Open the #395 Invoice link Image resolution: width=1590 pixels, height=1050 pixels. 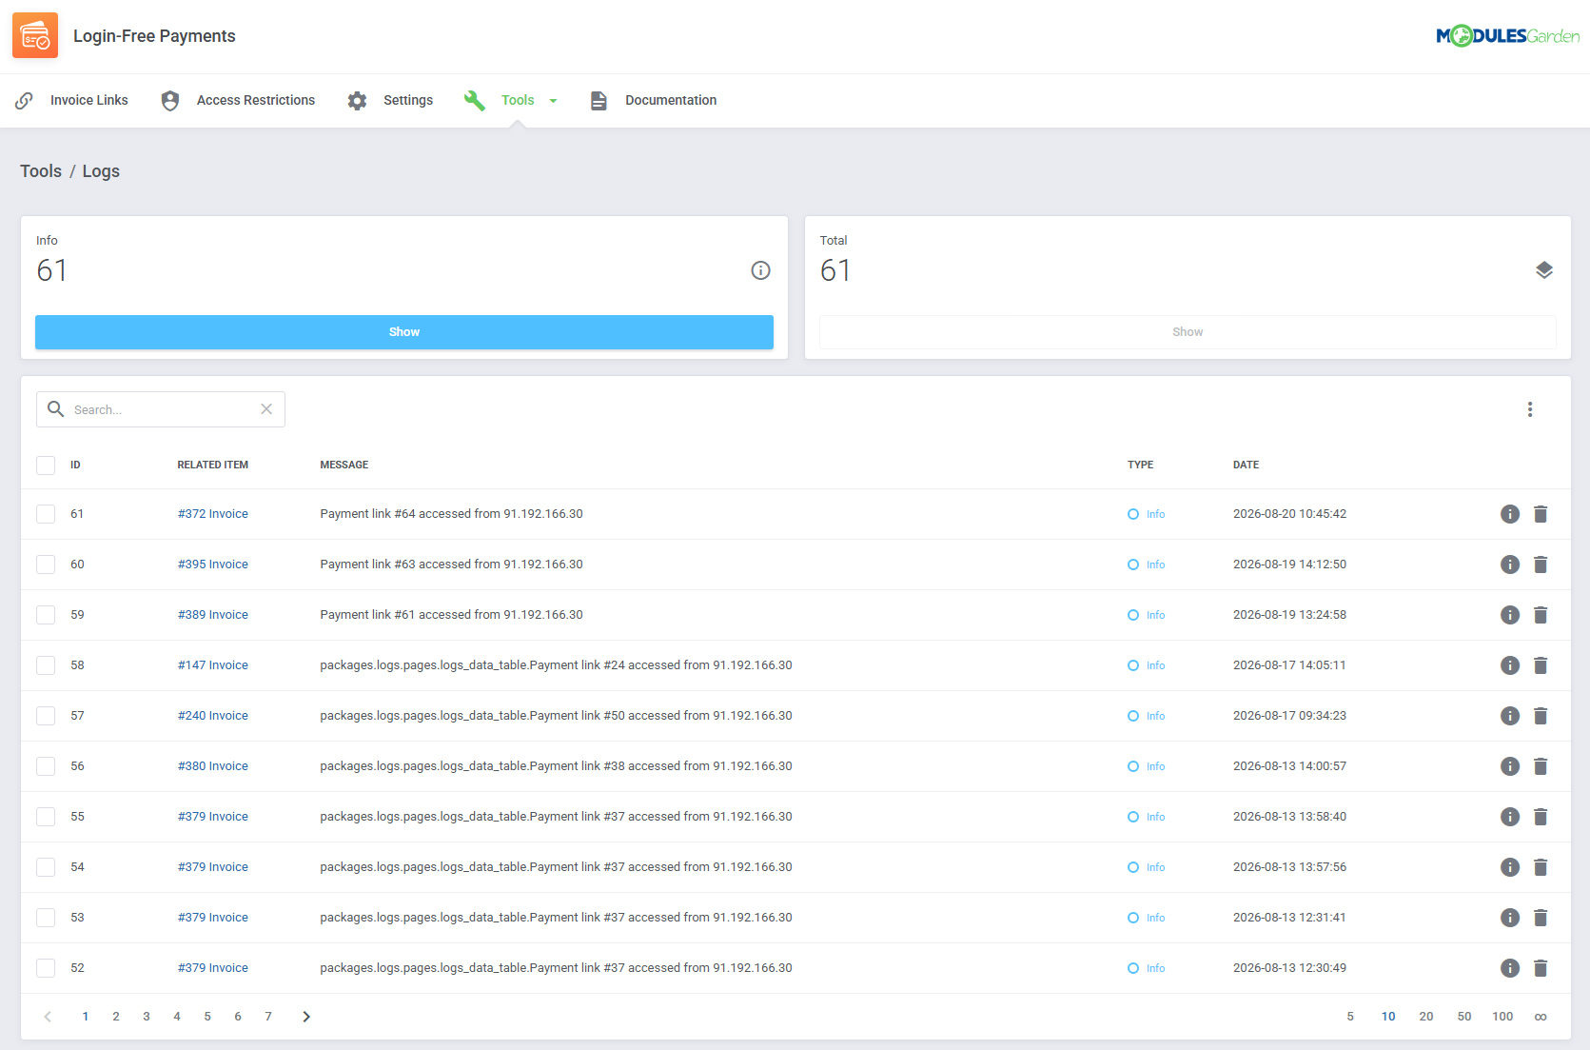click(x=213, y=565)
